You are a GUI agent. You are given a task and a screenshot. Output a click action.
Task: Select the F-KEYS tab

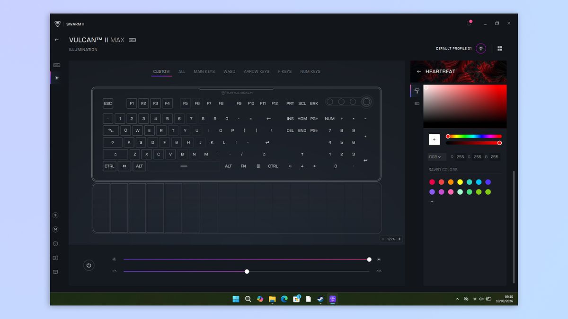pos(285,71)
